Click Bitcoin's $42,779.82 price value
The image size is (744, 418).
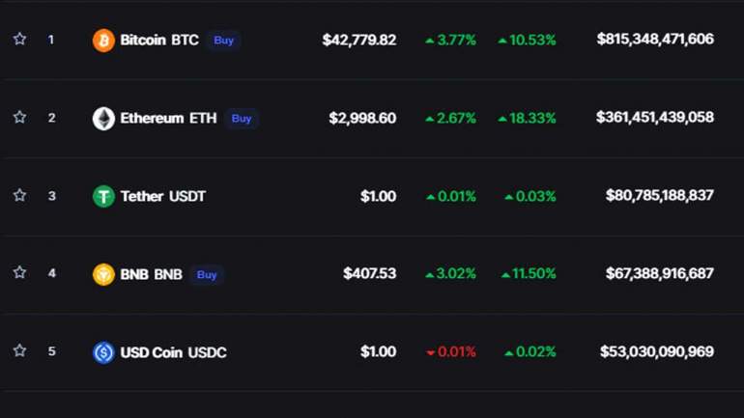(359, 41)
